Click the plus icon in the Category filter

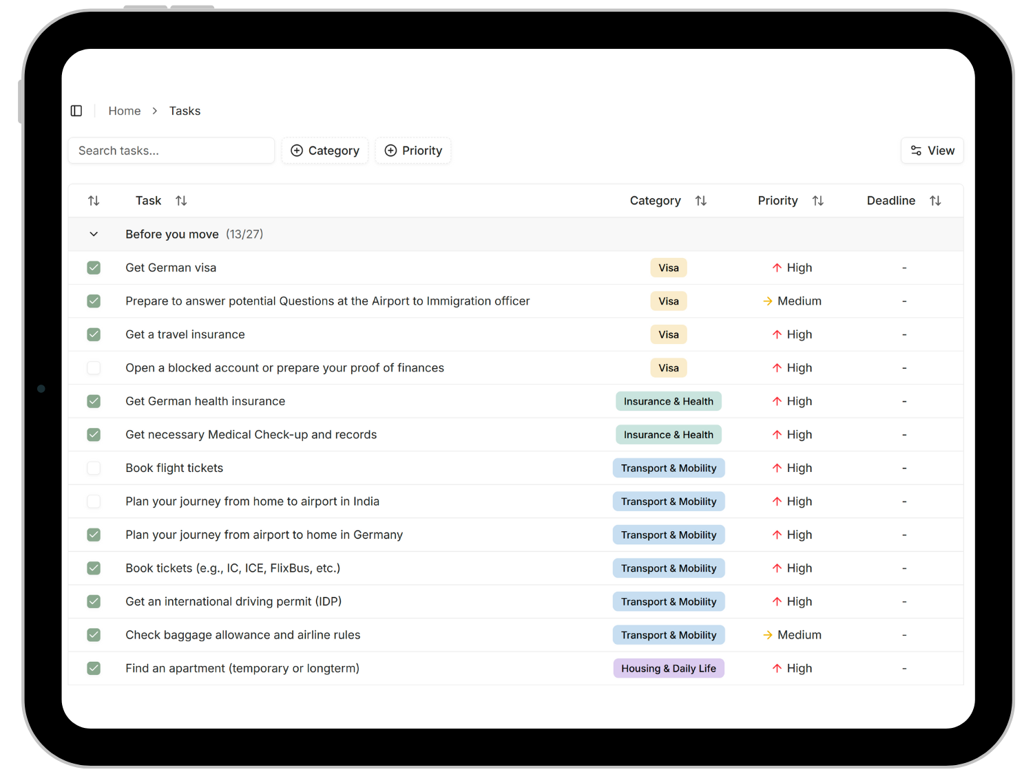tap(297, 151)
